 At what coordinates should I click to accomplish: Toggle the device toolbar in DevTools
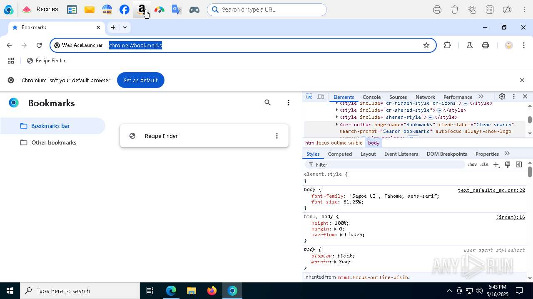[x=321, y=96]
